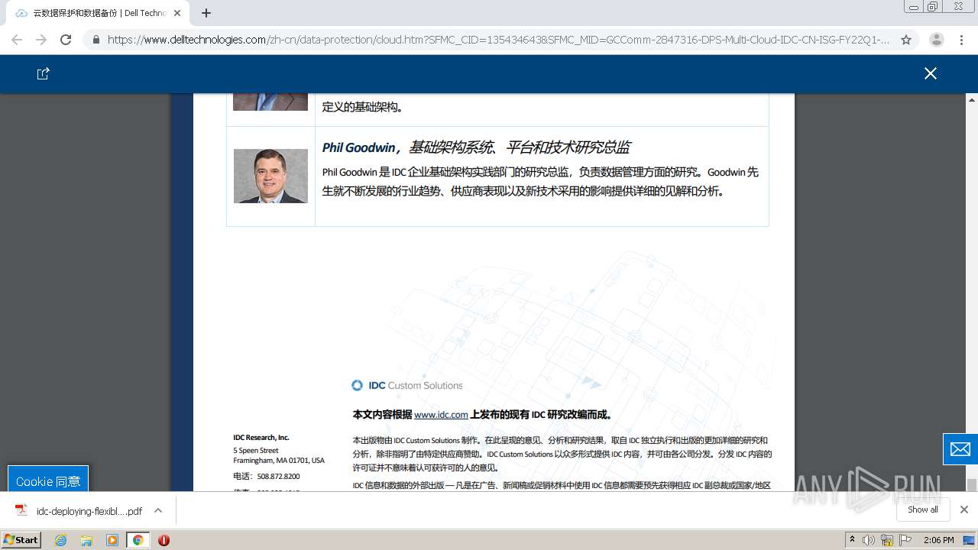Screen dimensions: 978x550
Task: Open the Chrome profile avatar
Action: click(937, 40)
